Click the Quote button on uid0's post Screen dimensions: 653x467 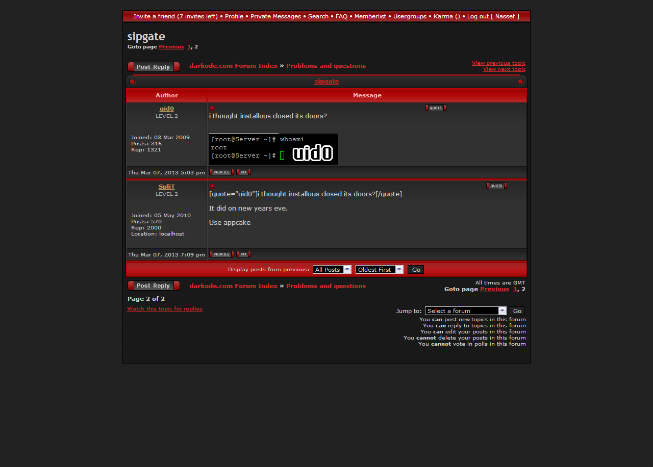(x=436, y=108)
